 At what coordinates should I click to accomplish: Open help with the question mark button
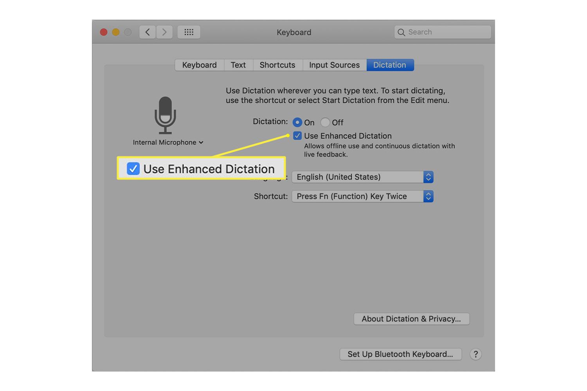[x=475, y=354]
